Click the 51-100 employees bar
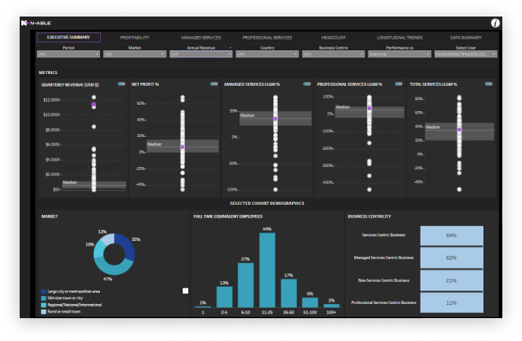The width and height of the screenshot is (522, 341). click(x=310, y=302)
